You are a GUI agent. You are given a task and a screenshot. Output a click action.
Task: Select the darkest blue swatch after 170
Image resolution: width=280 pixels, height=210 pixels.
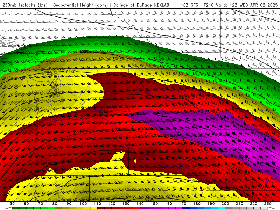tap(186, 208)
